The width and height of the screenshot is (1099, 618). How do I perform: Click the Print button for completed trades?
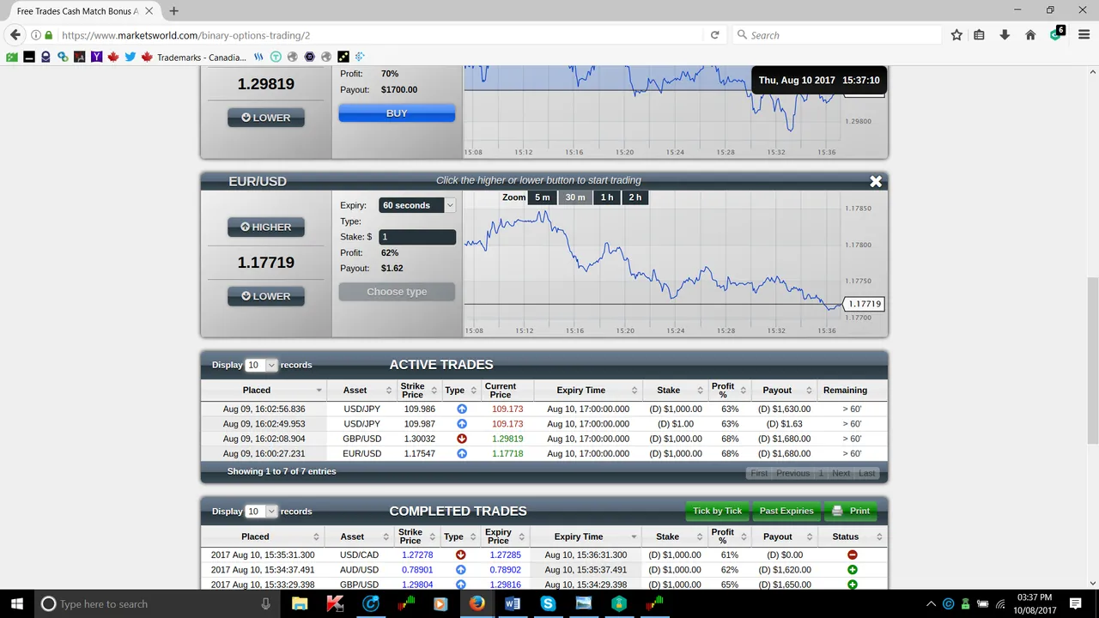coord(851,511)
